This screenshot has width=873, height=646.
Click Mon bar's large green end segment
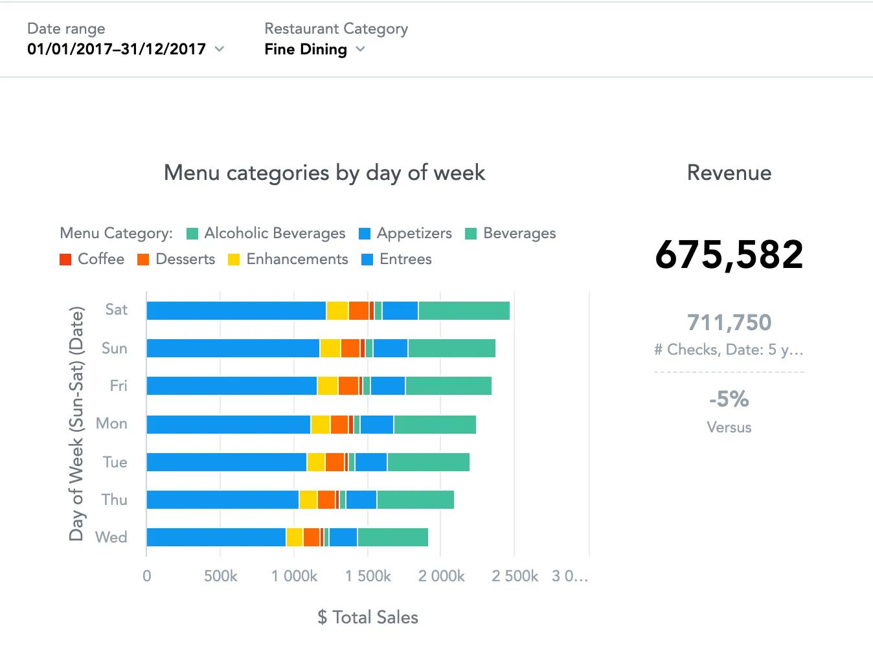click(435, 425)
